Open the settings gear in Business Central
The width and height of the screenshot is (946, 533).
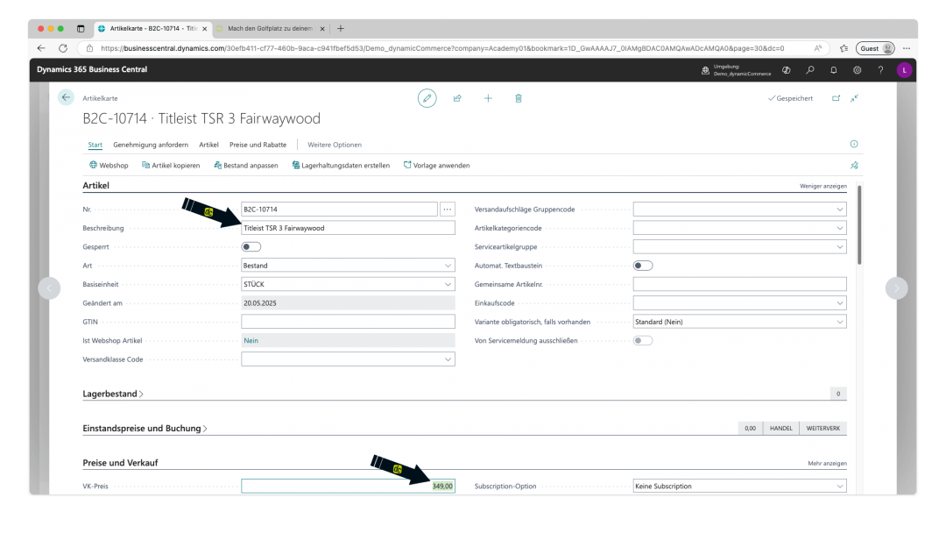tap(857, 70)
